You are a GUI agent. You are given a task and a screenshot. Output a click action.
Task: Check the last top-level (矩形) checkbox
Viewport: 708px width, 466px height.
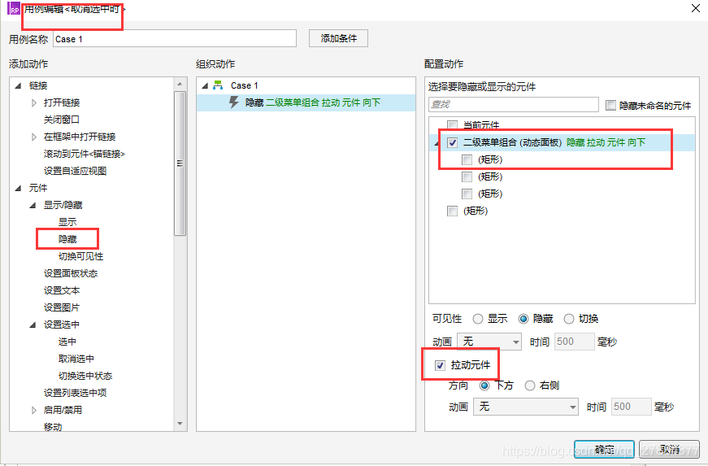tap(452, 211)
